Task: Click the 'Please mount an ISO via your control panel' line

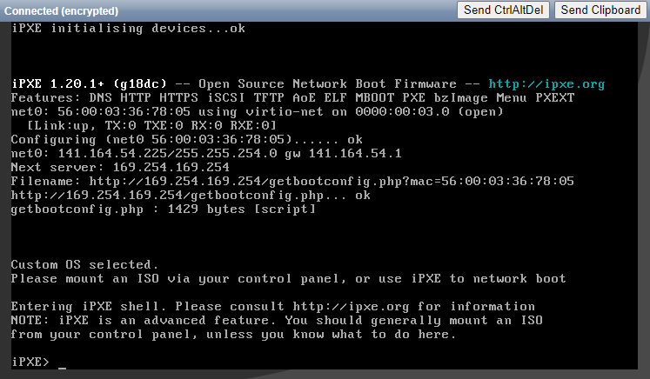Action: tap(289, 278)
